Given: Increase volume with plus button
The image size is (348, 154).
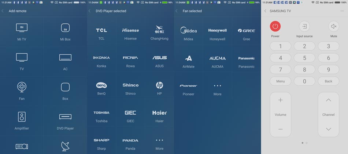Looking at the screenshot, I should click(281, 100).
